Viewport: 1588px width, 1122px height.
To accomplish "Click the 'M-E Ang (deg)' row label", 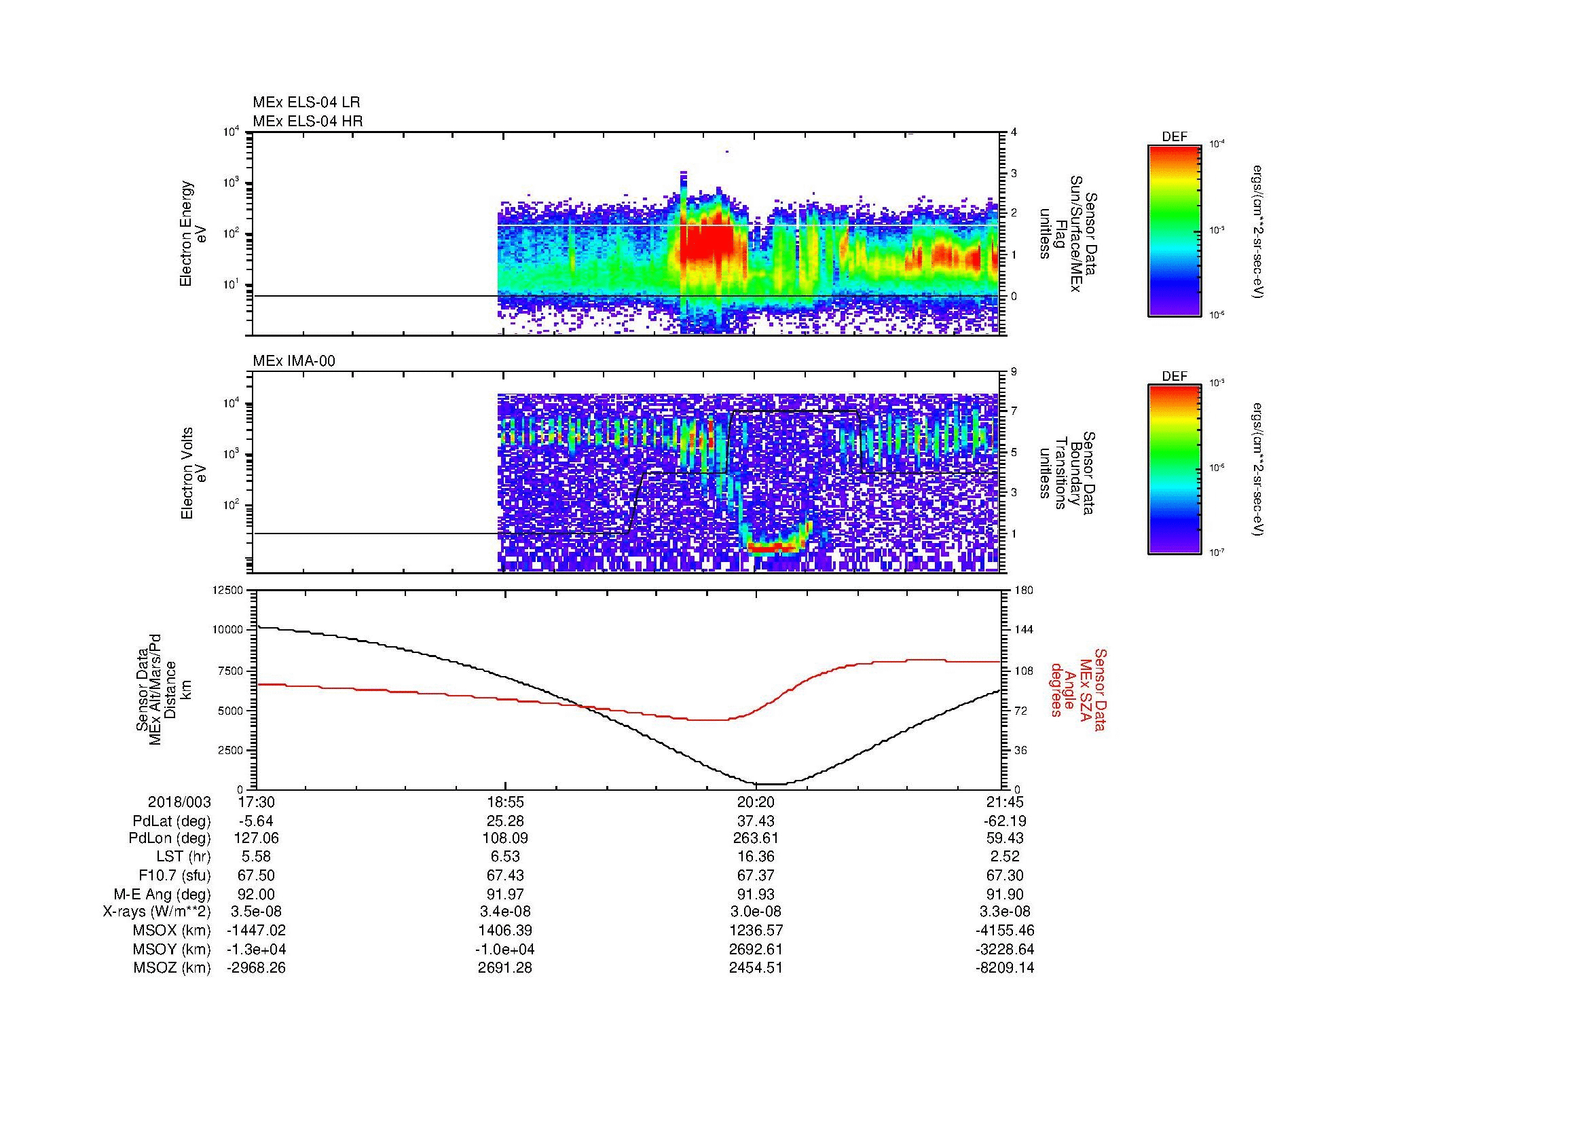I will pyautogui.click(x=162, y=895).
